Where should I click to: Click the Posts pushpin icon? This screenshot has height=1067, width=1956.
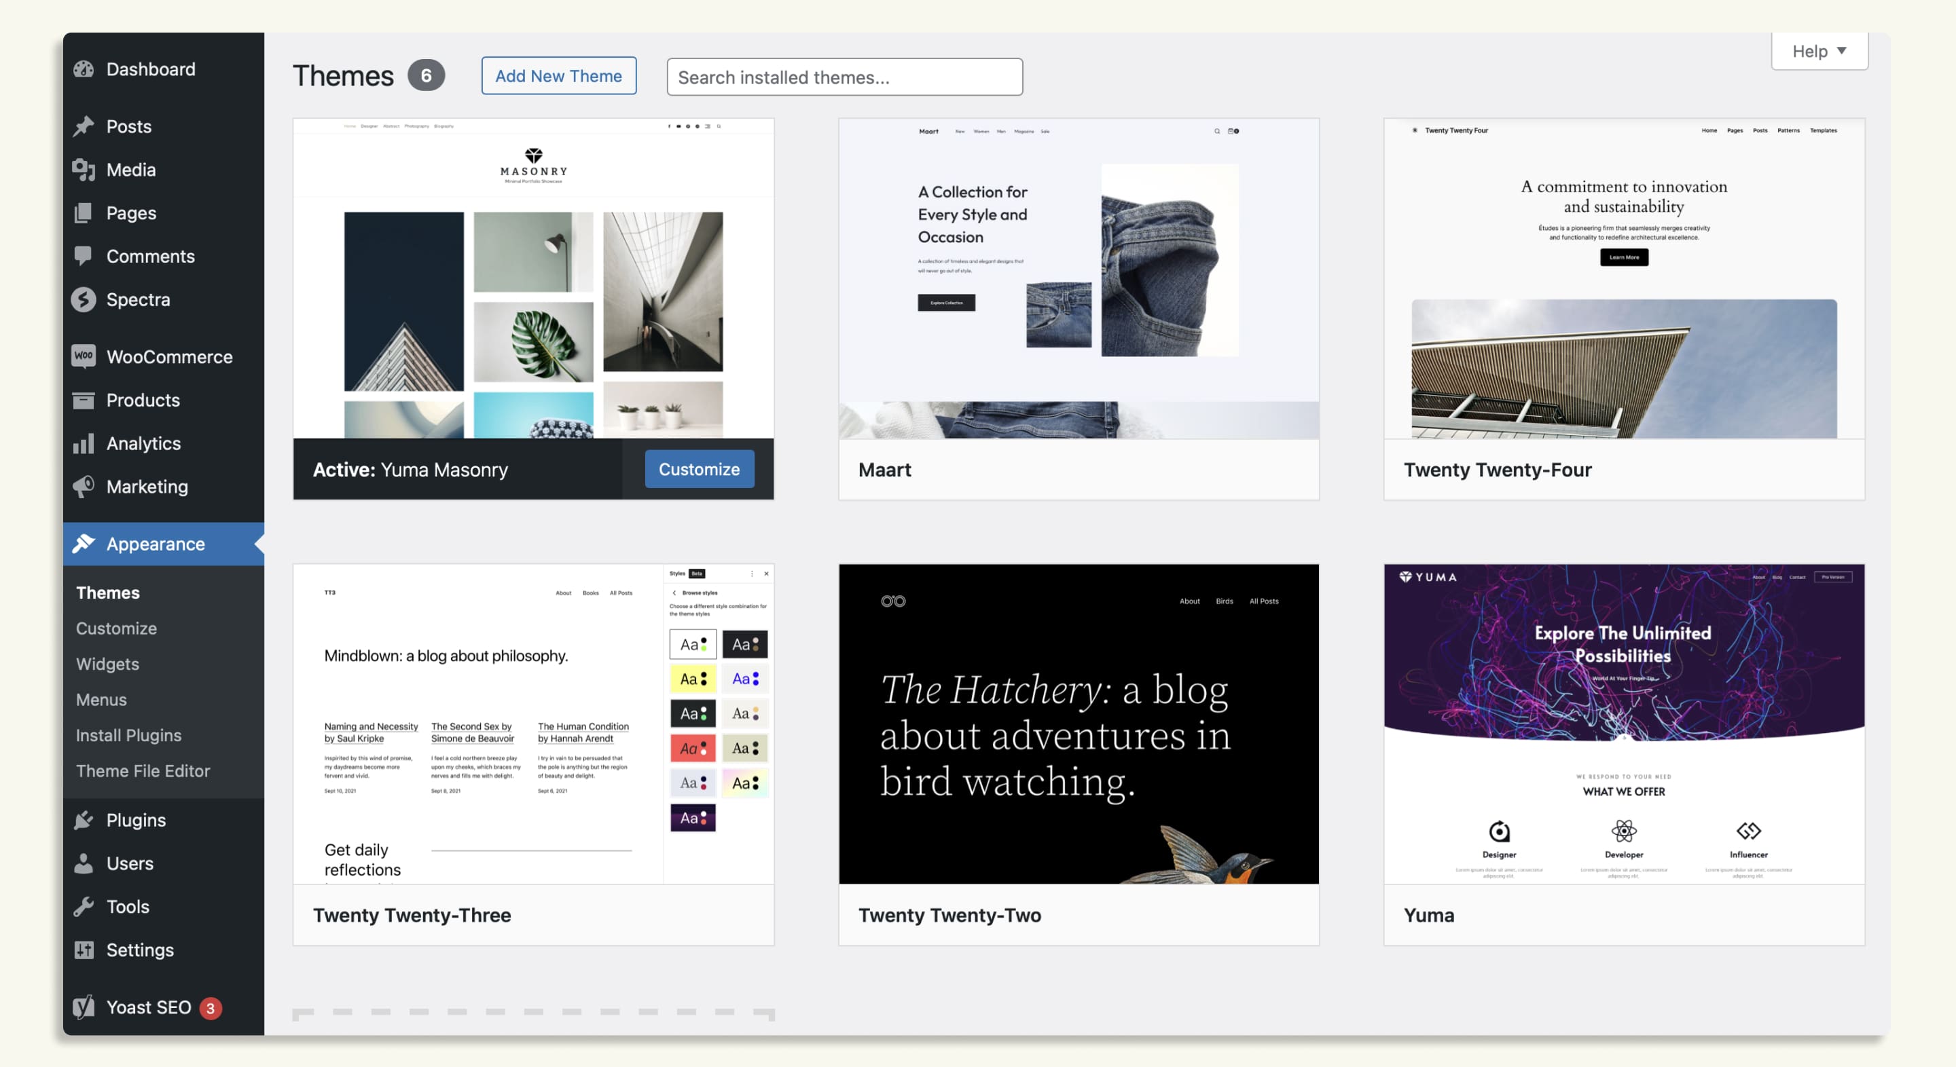[x=84, y=126]
